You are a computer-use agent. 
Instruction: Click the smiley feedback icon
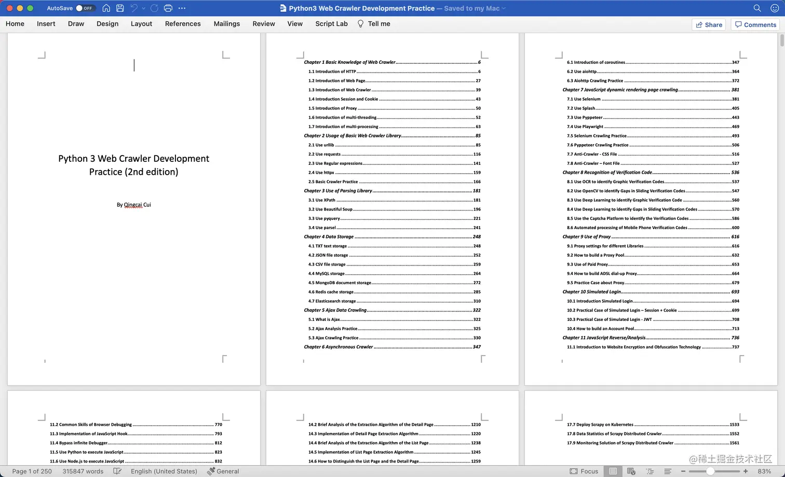click(x=775, y=8)
